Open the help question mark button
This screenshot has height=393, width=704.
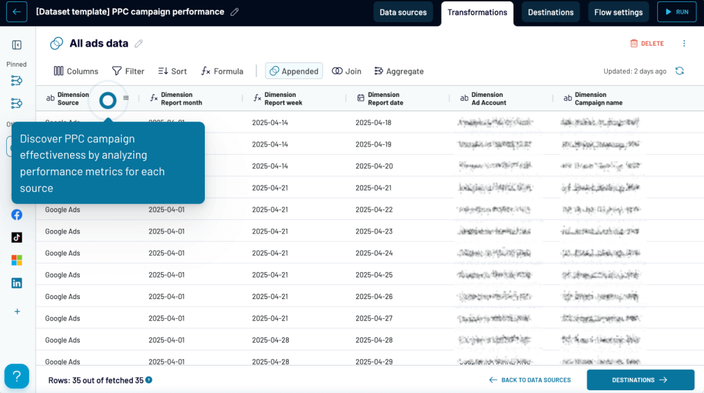16,377
